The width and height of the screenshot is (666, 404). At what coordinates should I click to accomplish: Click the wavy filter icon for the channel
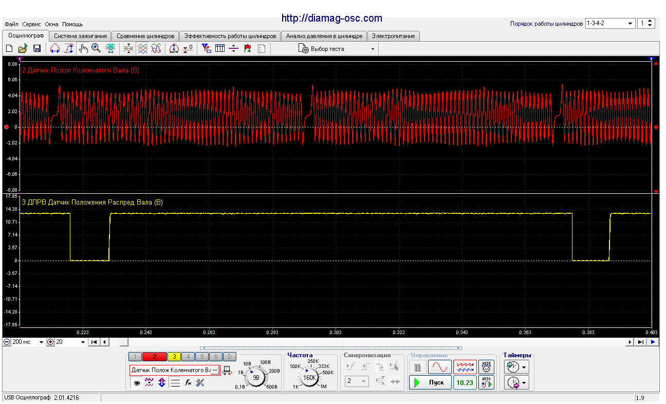(150, 382)
